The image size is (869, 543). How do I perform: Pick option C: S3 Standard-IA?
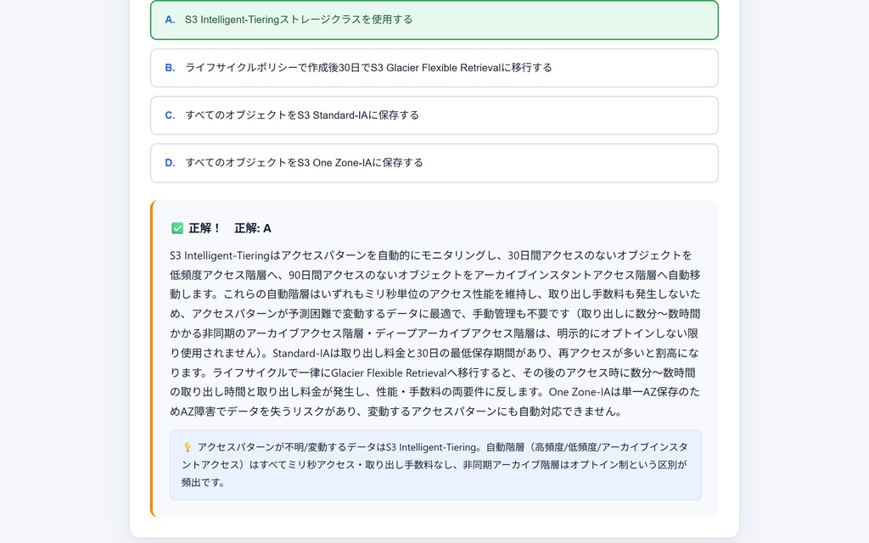coord(434,115)
